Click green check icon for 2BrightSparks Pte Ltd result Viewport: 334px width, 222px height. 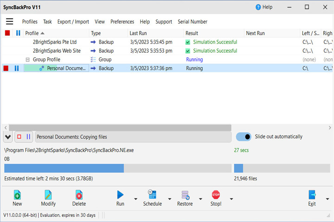click(188, 42)
